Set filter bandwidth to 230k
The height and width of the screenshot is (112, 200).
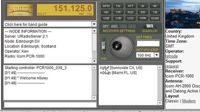142,18
